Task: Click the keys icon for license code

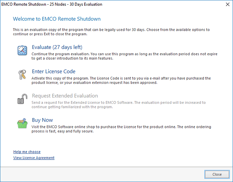Action: [22, 75]
